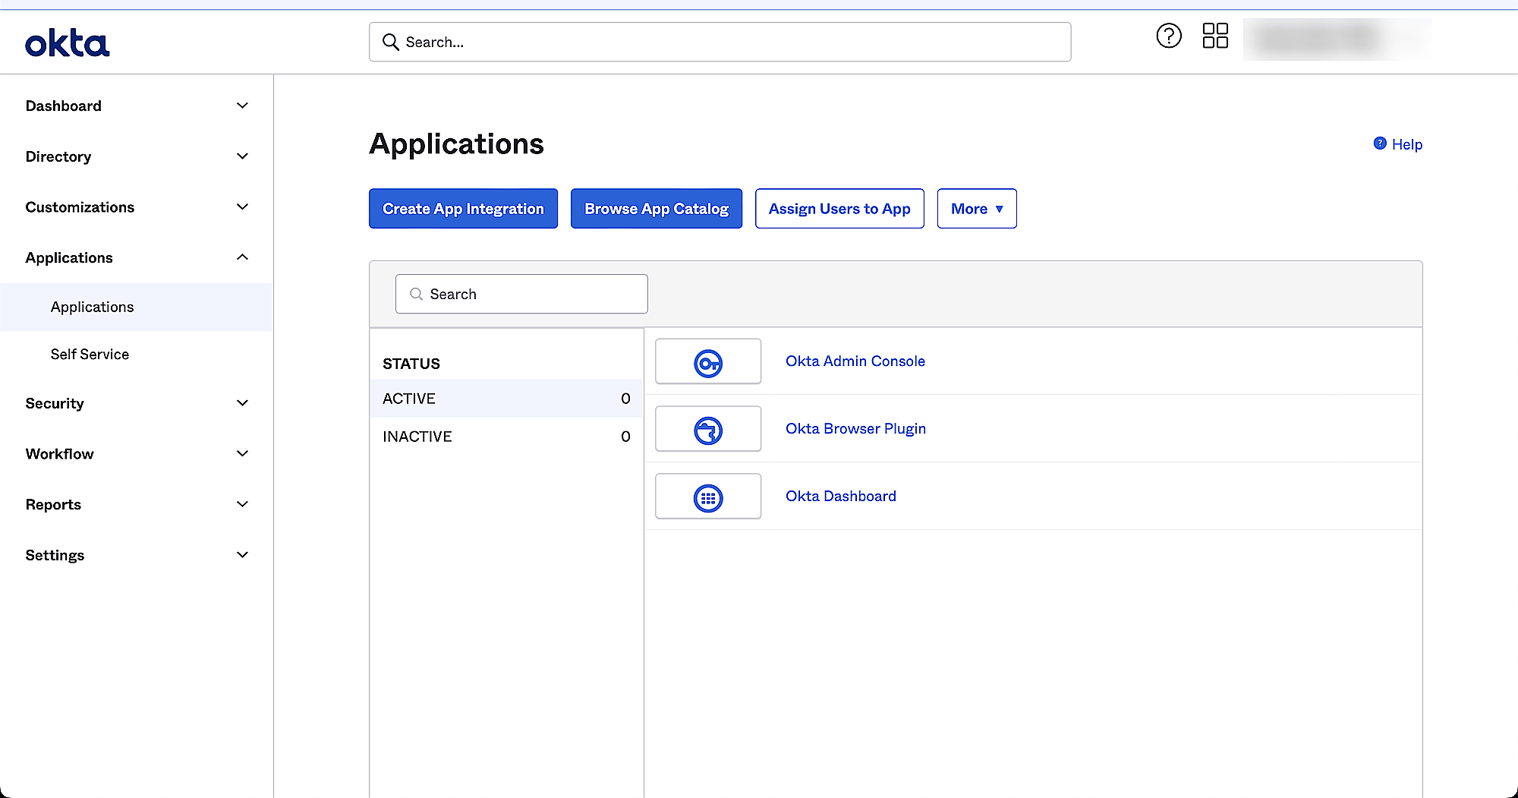The image size is (1518, 798).
Task: Expand the Dashboard sidebar section
Action: pyautogui.click(x=242, y=106)
